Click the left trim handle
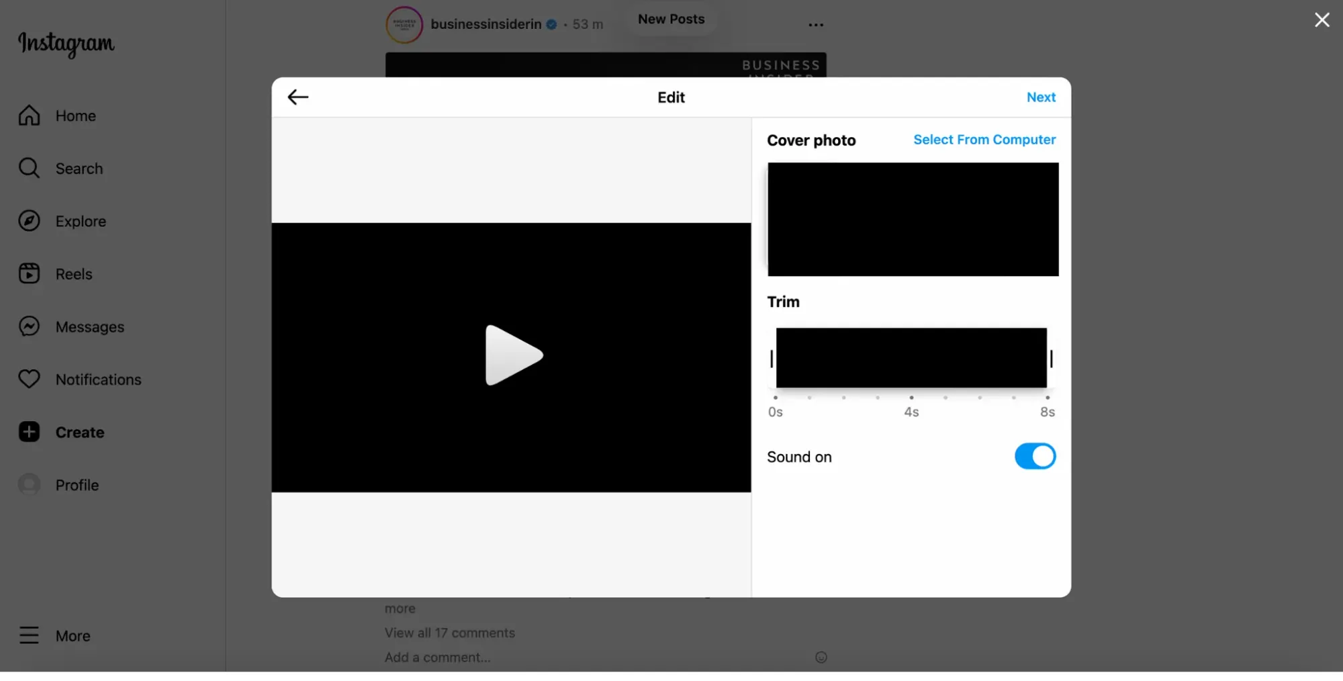 (x=772, y=359)
